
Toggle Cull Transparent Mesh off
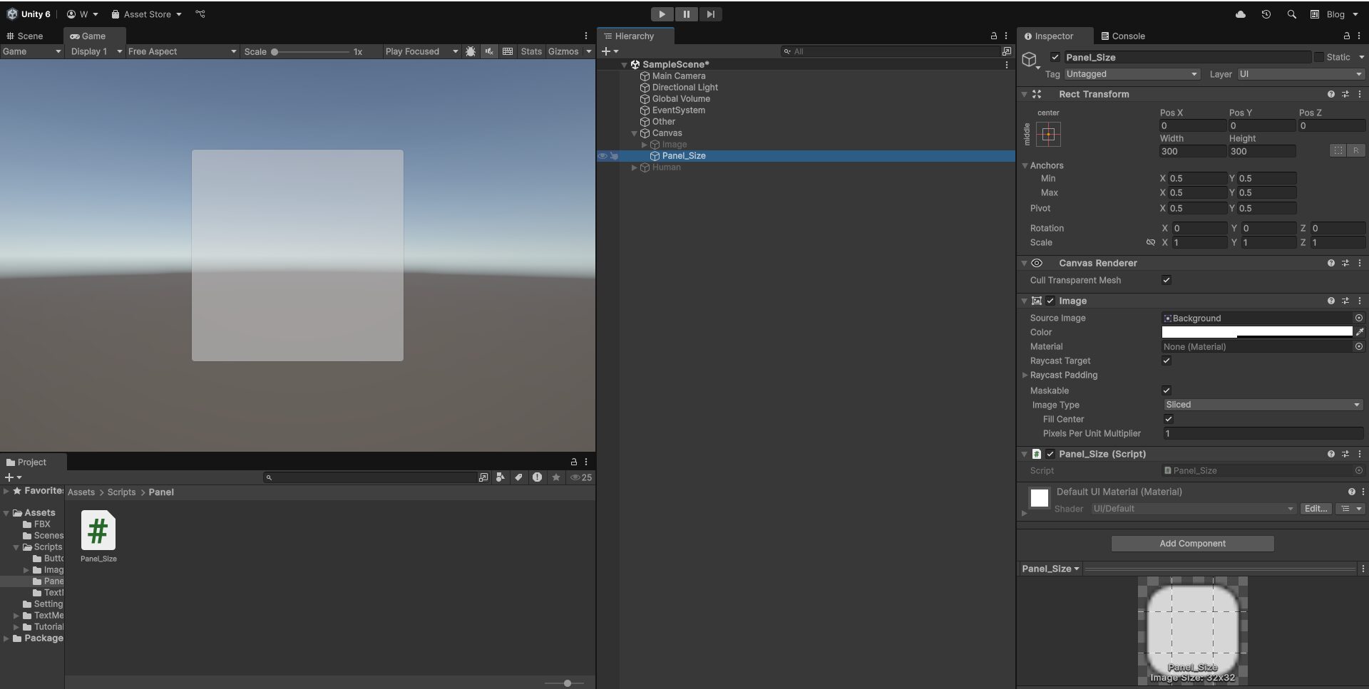coord(1167,280)
